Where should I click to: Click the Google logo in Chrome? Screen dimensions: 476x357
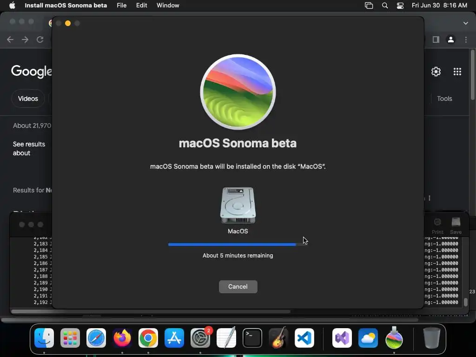[31, 72]
